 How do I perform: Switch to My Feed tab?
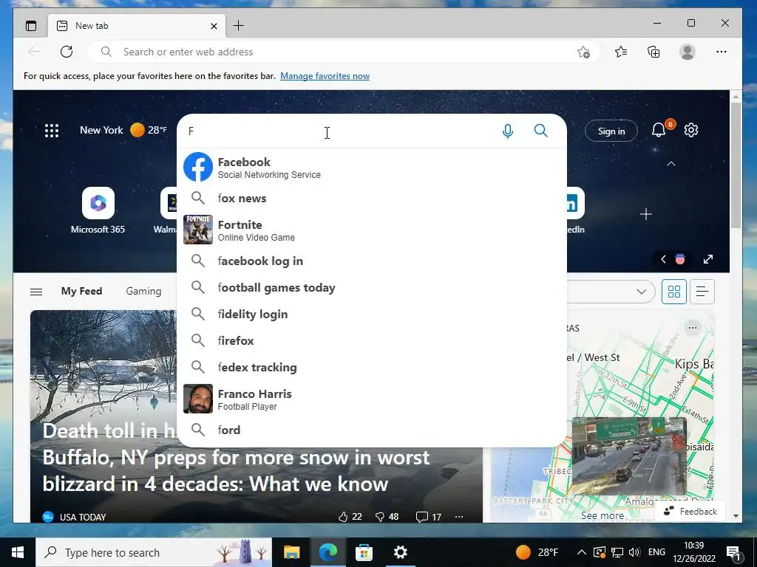coord(81,291)
